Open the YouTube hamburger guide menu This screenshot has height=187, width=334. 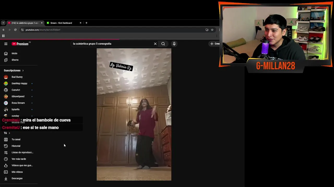coord(6,44)
